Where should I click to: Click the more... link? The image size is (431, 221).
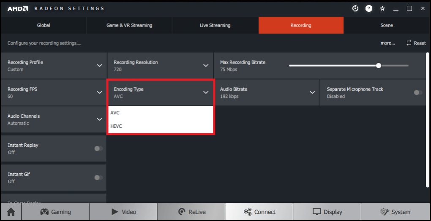click(388, 43)
